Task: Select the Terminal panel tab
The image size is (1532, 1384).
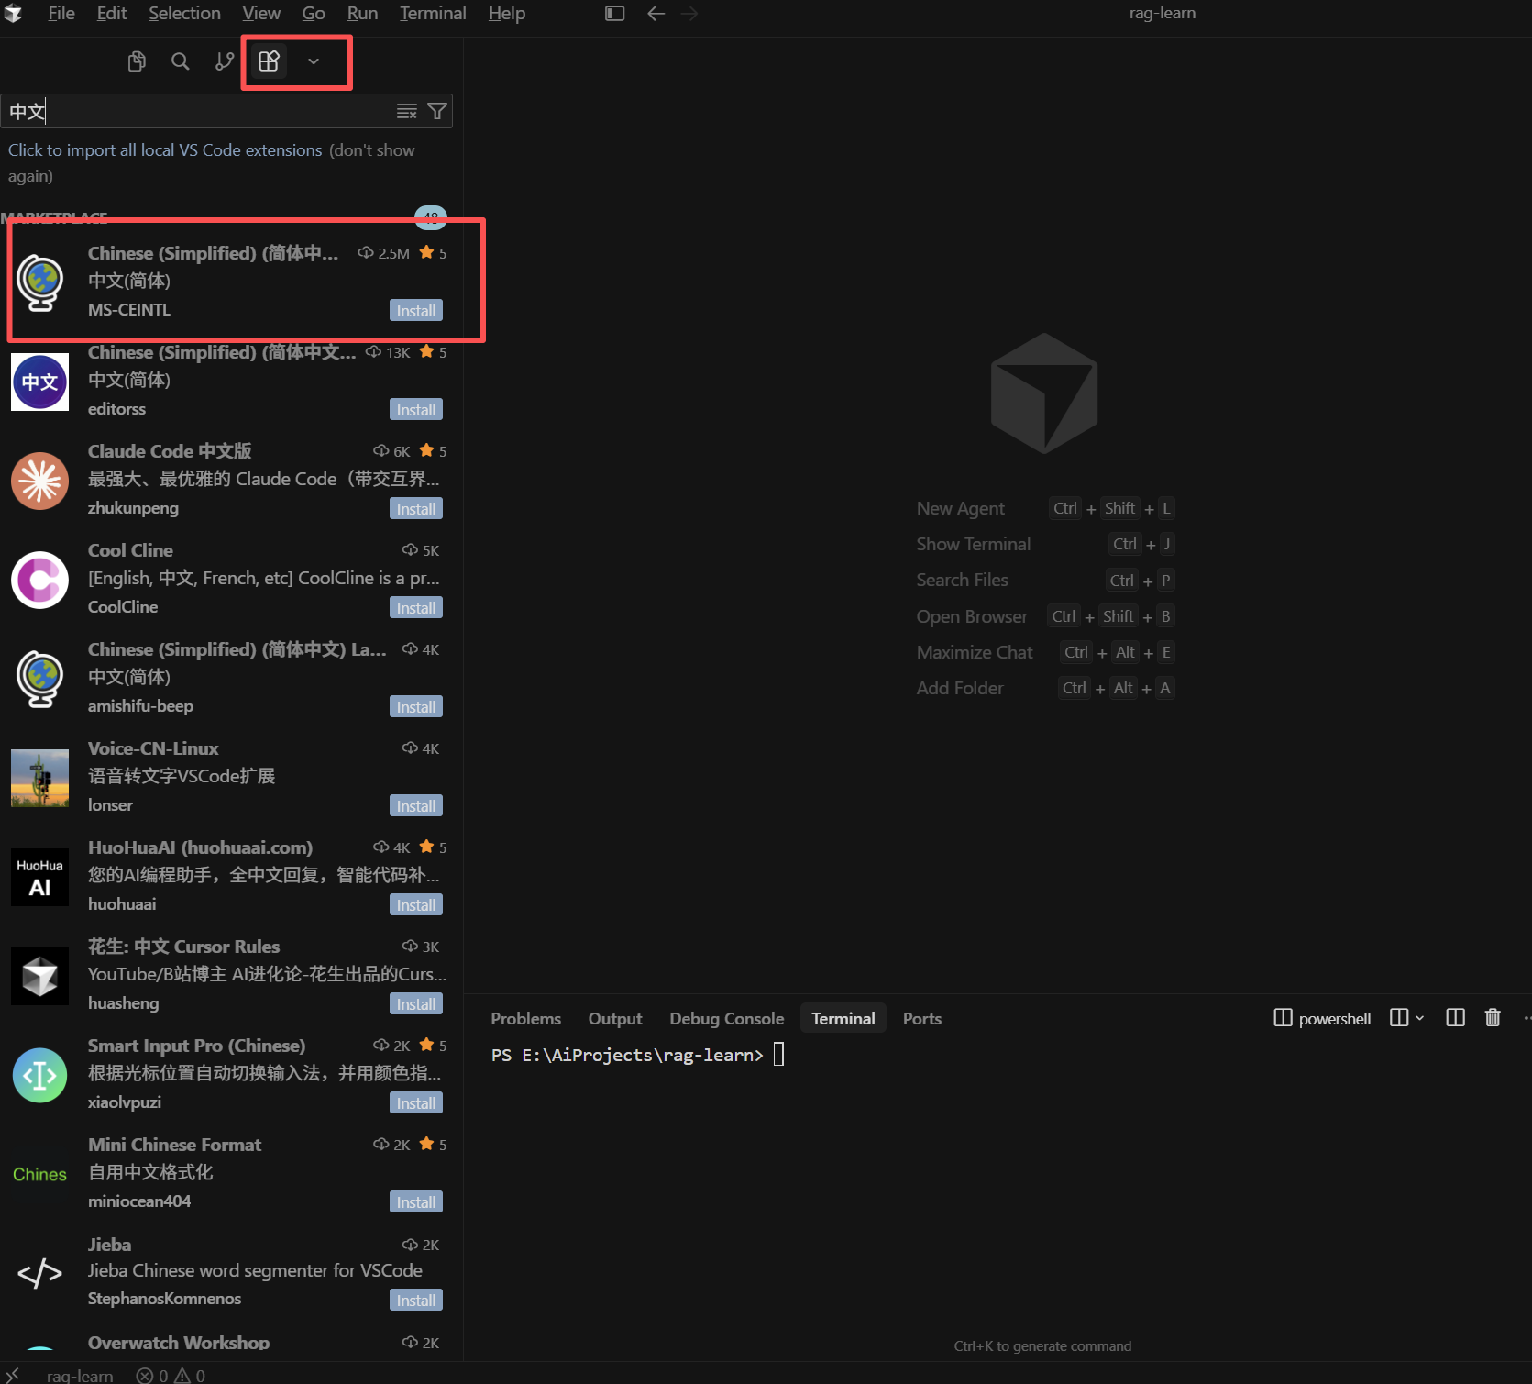Action: [843, 1019]
